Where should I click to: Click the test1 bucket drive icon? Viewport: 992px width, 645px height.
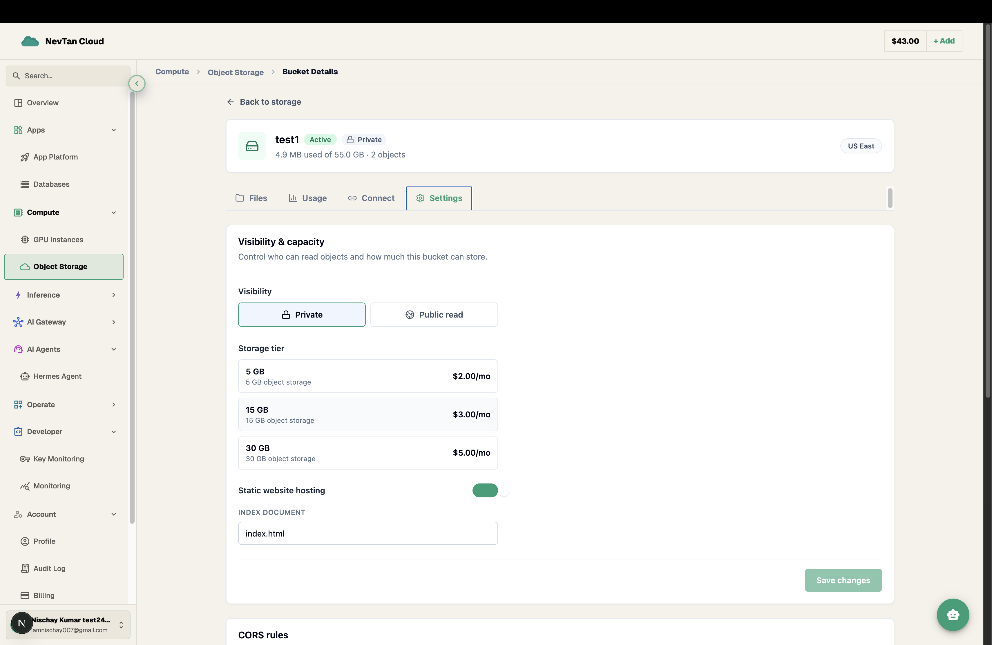point(252,146)
